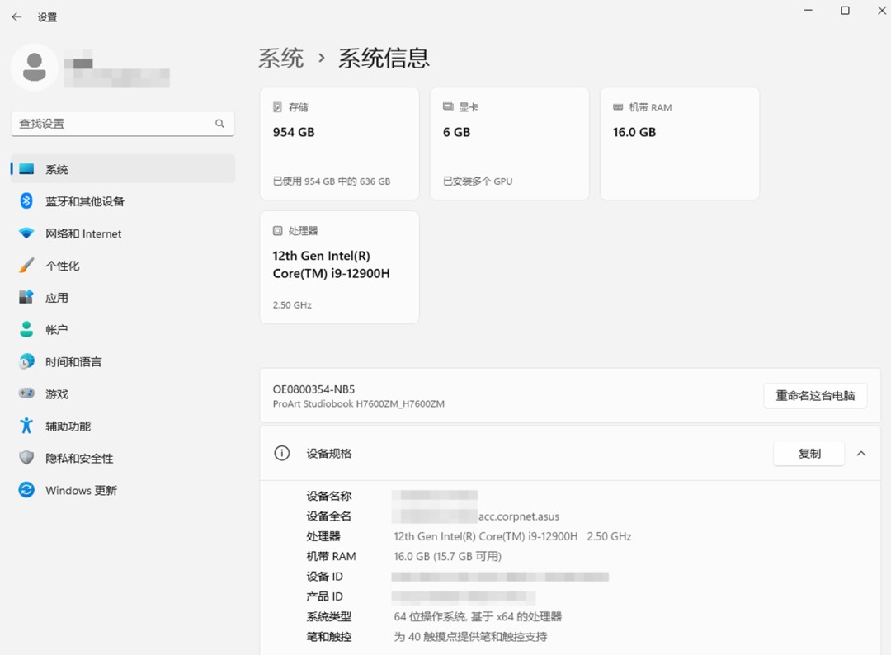891x655 pixels.
Task: Click the 系统 monitor icon in sidebar
Action: [x=26, y=169]
